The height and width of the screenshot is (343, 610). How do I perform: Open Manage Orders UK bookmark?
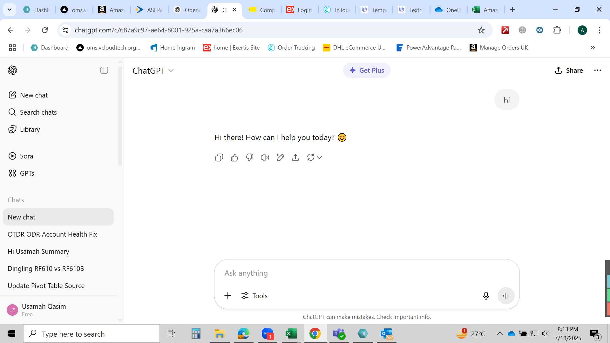point(499,48)
